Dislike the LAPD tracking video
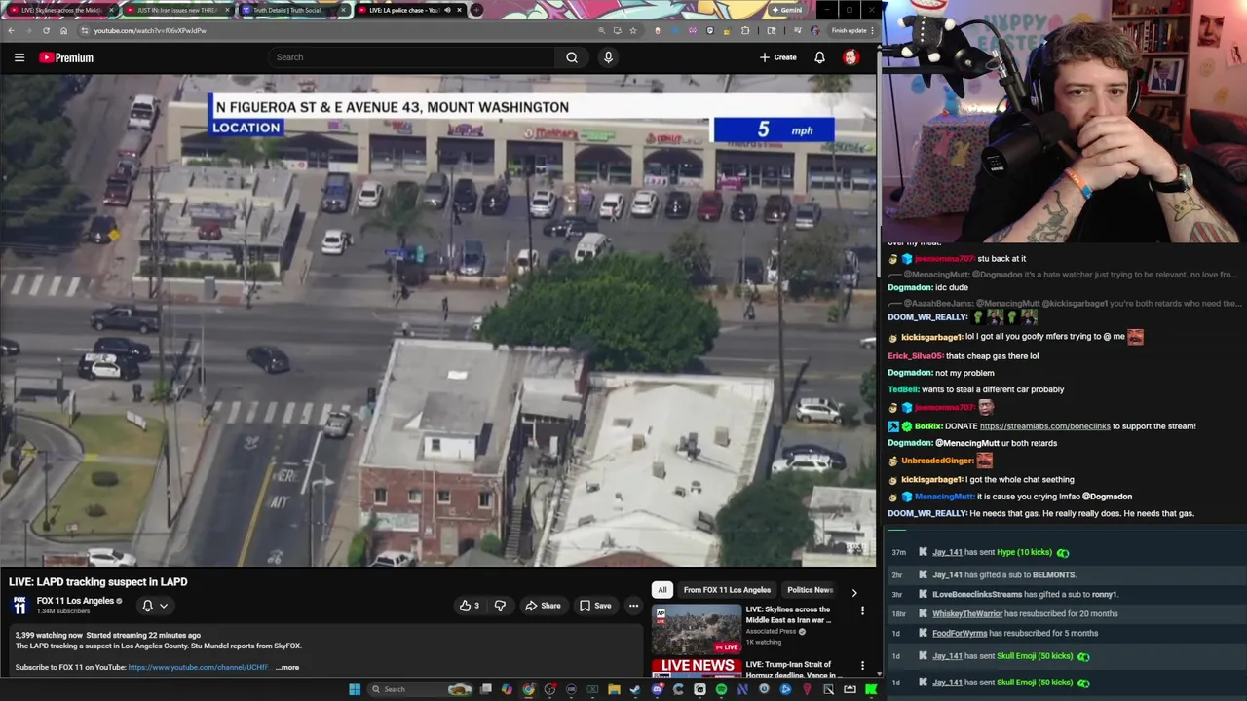Image resolution: width=1247 pixels, height=701 pixels. coord(500,606)
